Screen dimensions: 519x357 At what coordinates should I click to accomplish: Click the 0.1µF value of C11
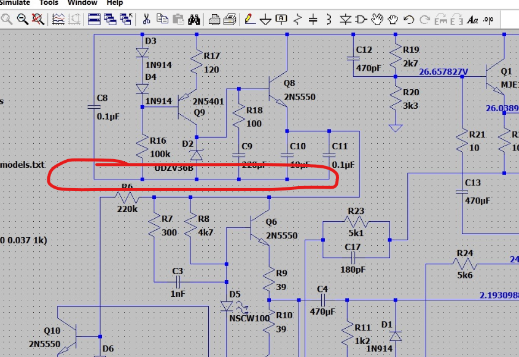(x=343, y=165)
